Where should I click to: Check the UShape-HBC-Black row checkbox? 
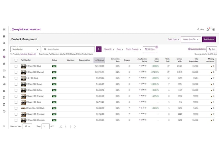16,102
